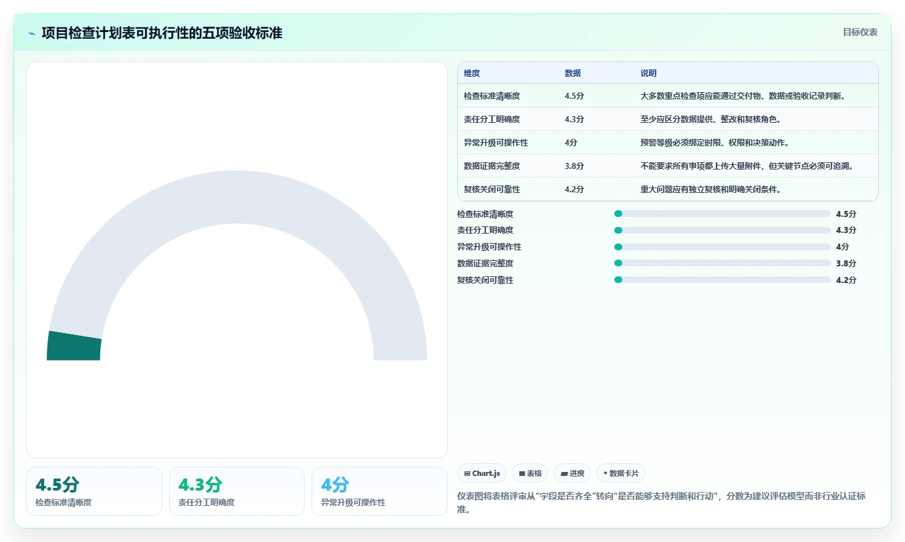Click the description starting 大多数重点检查项
Image resolution: width=905 pixels, height=542 pixels.
[x=743, y=96]
